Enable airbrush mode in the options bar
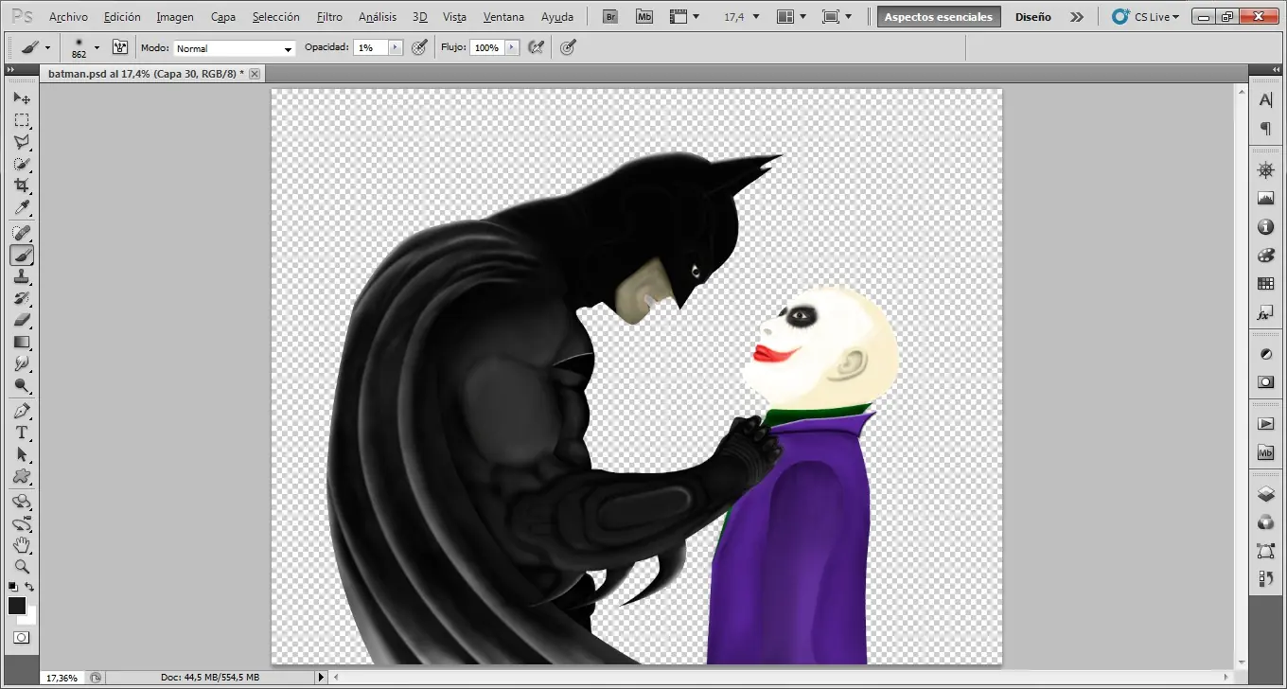 [536, 46]
